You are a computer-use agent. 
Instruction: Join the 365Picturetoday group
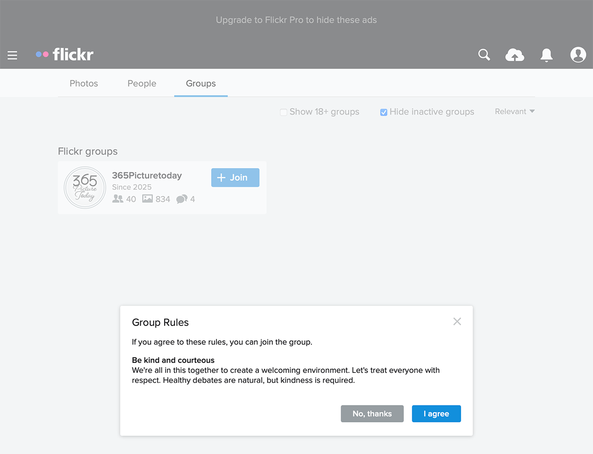coord(235,178)
